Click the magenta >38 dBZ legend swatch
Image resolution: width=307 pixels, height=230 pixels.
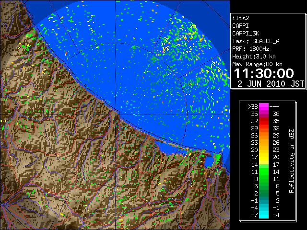click(264, 106)
